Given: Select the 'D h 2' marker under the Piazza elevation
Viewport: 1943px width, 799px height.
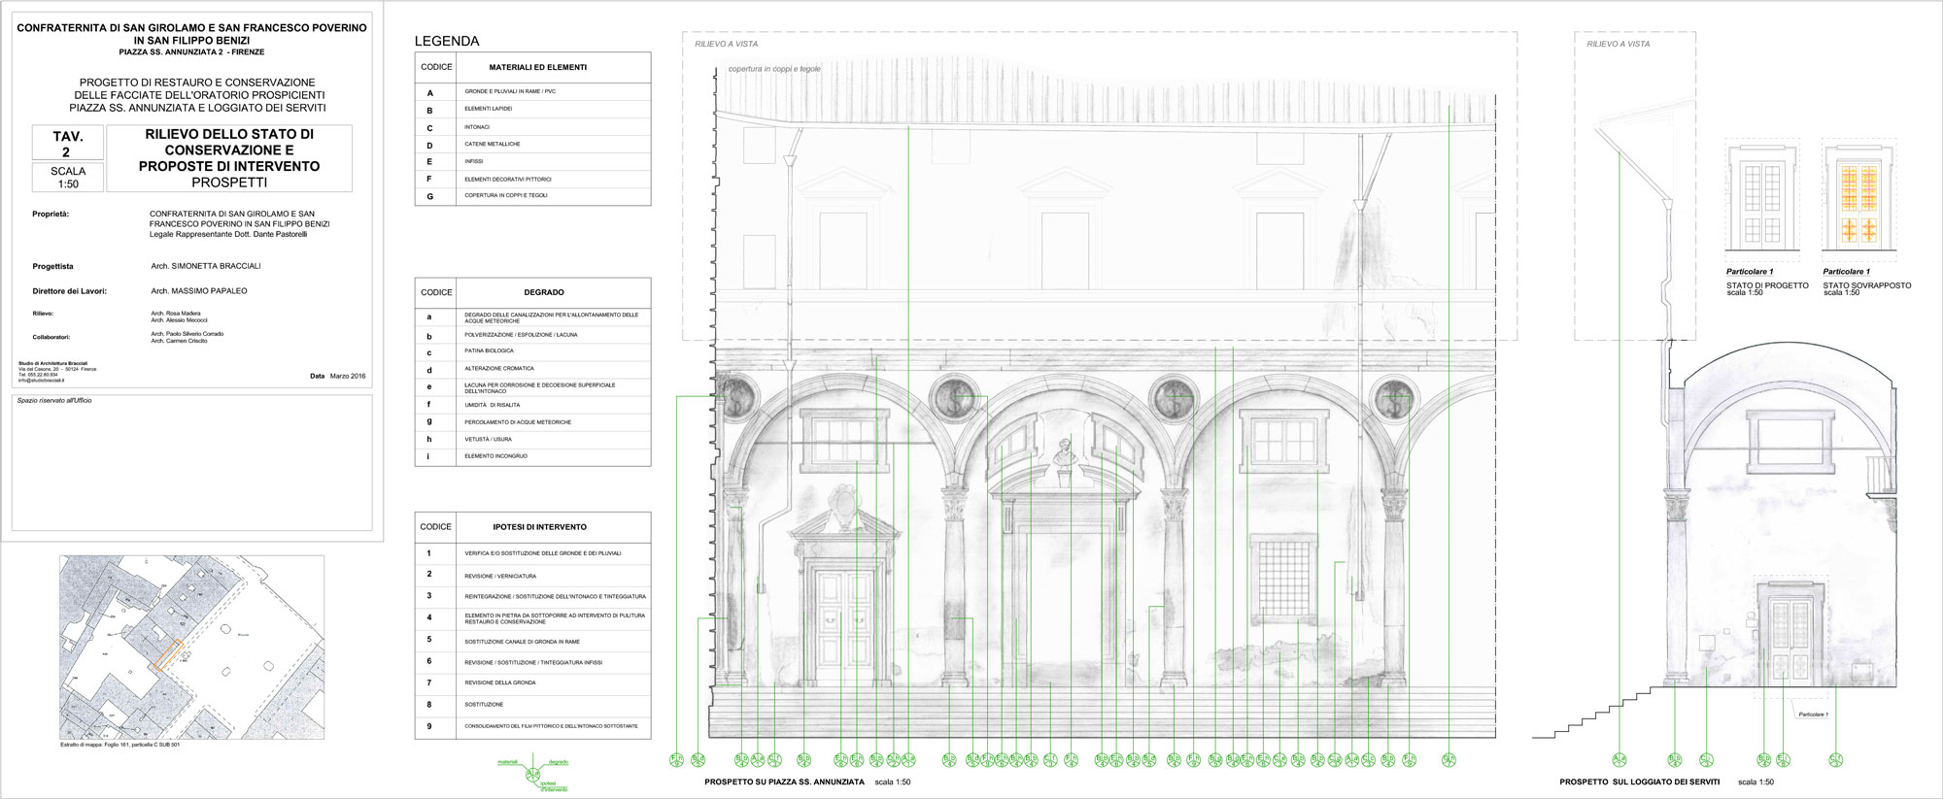Looking at the screenshot, I should pyautogui.click(x=894, y=760).
